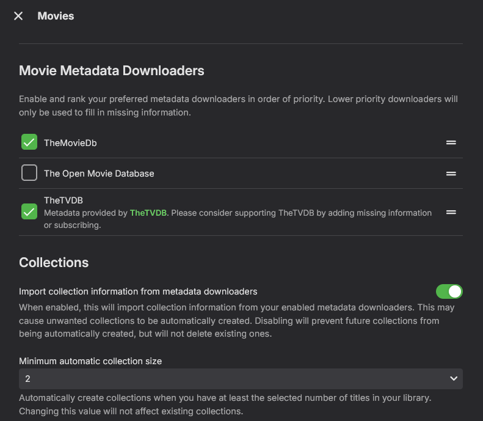Click the TheMovieDb label text
Viewport: 483px width, 421px height.
tap(70, 143)
